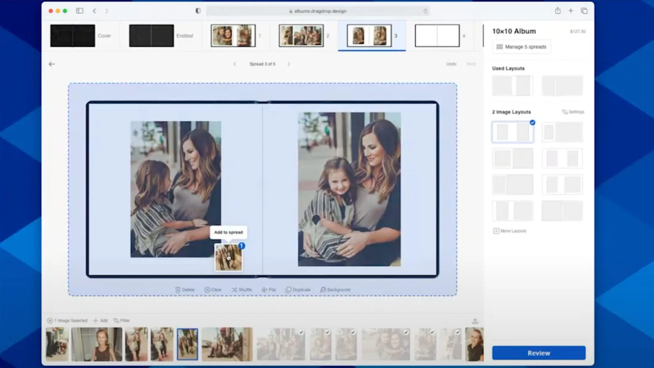Open the Background option

(x=335, y=289)
